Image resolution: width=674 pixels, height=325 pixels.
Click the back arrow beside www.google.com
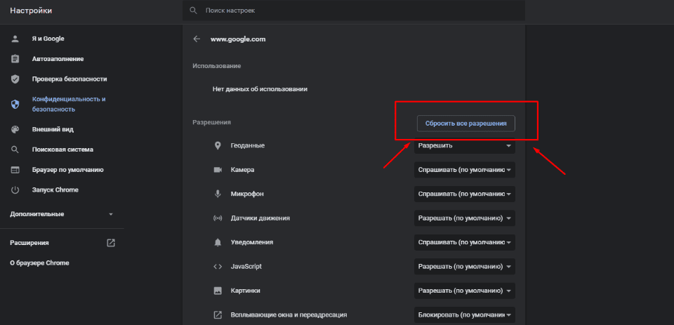[197, 39]
